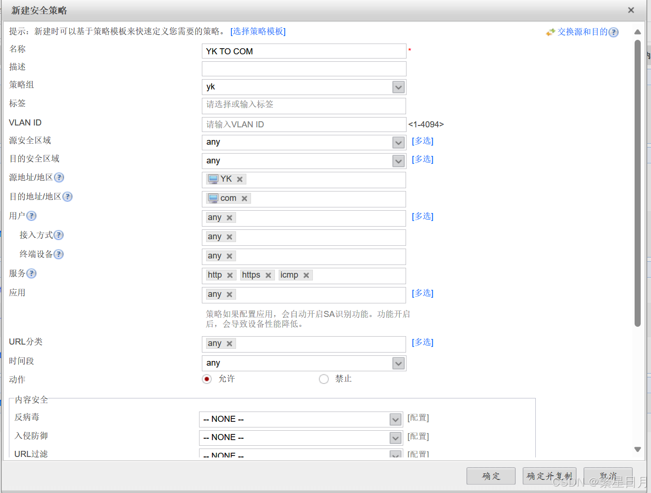Click the VLAN ID input field
This screenshot has width=651, height=493.
(304, 125)
